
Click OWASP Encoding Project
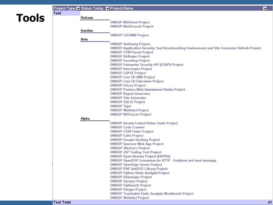130,61
